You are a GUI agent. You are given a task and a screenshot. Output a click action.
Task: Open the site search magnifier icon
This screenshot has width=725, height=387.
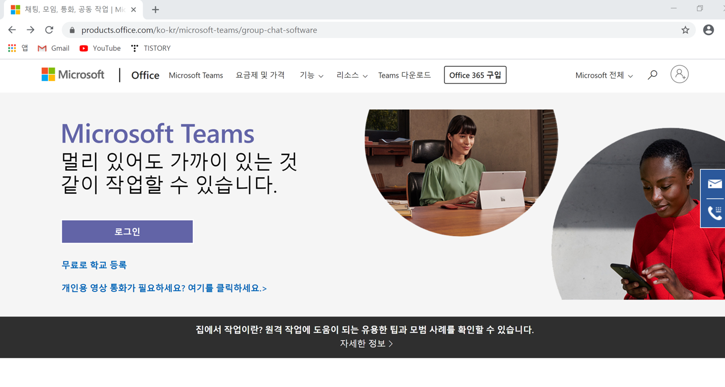click(652, 75)
